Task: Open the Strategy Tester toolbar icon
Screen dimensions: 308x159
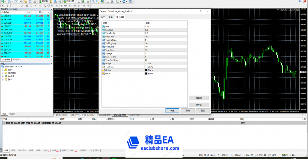Action: (x=35, y=1)
